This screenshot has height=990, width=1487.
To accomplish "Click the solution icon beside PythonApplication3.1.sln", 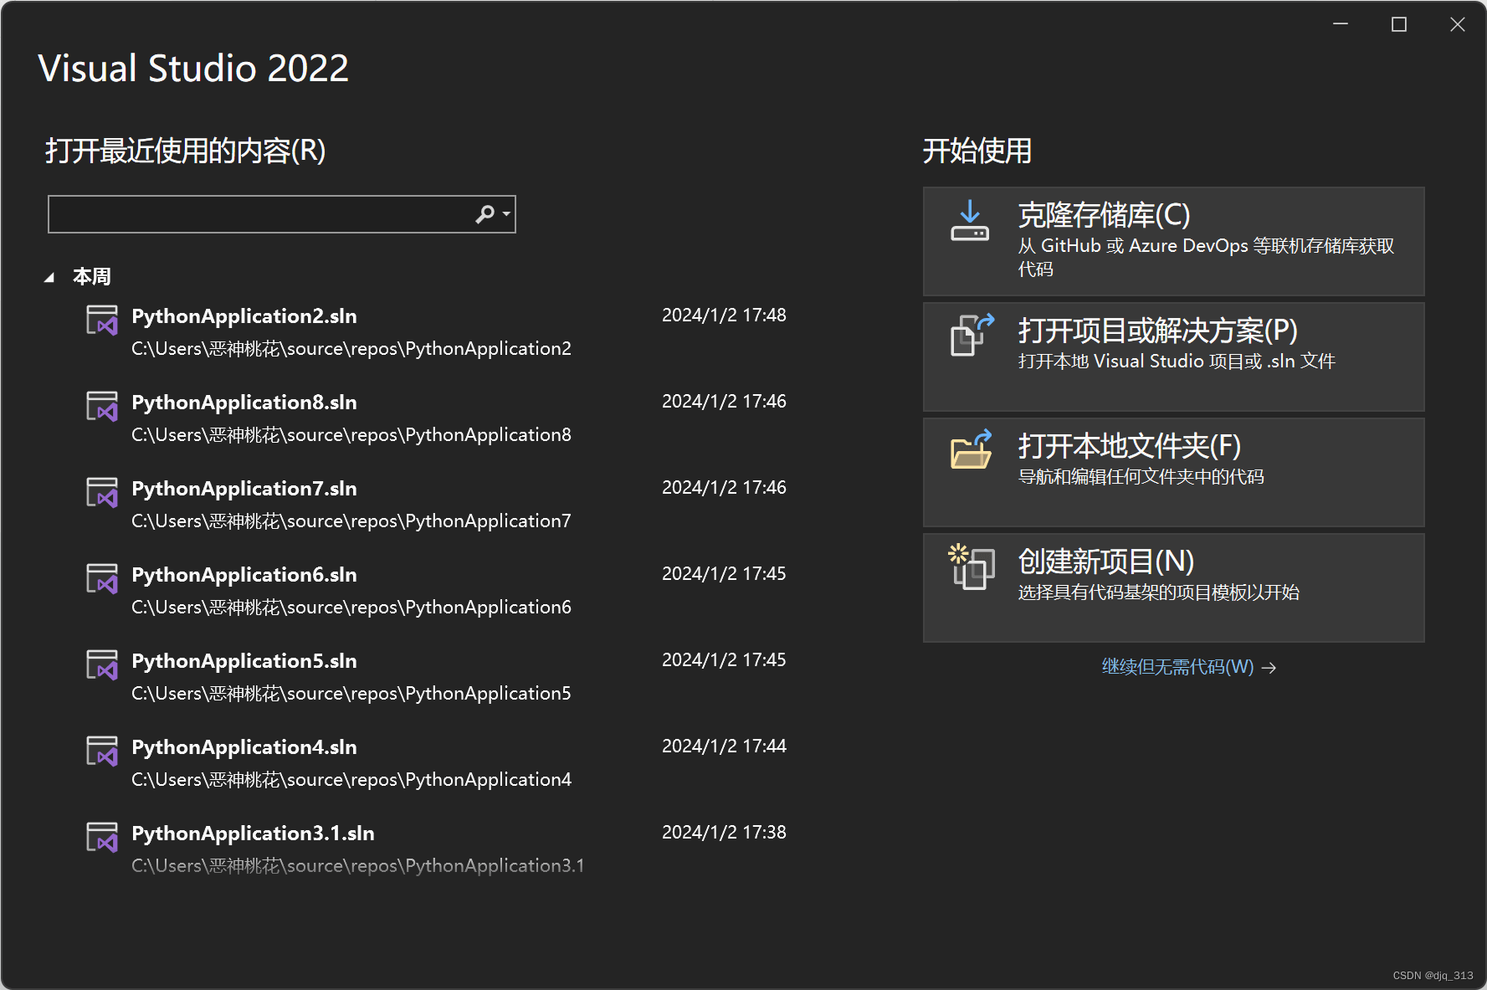I will 102,837.
